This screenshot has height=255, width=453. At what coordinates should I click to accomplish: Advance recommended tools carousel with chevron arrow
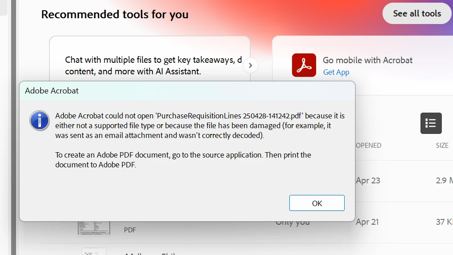point(251,65)
